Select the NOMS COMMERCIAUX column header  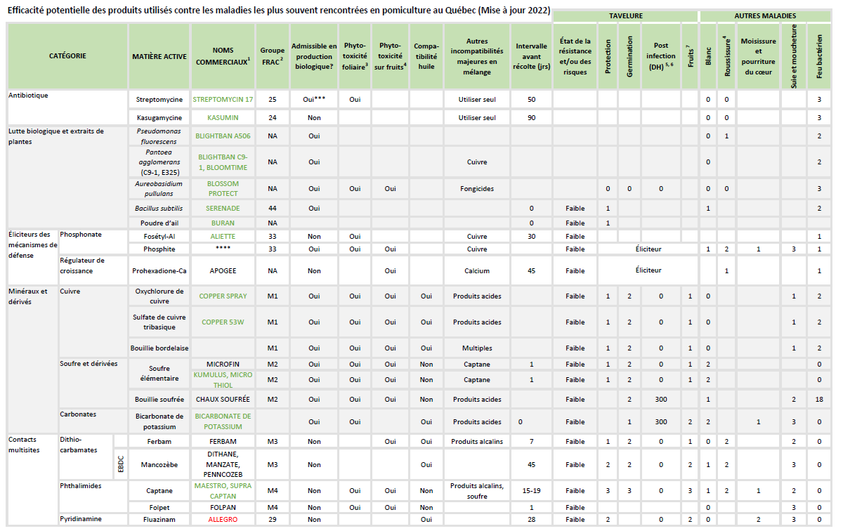[223, 56]
